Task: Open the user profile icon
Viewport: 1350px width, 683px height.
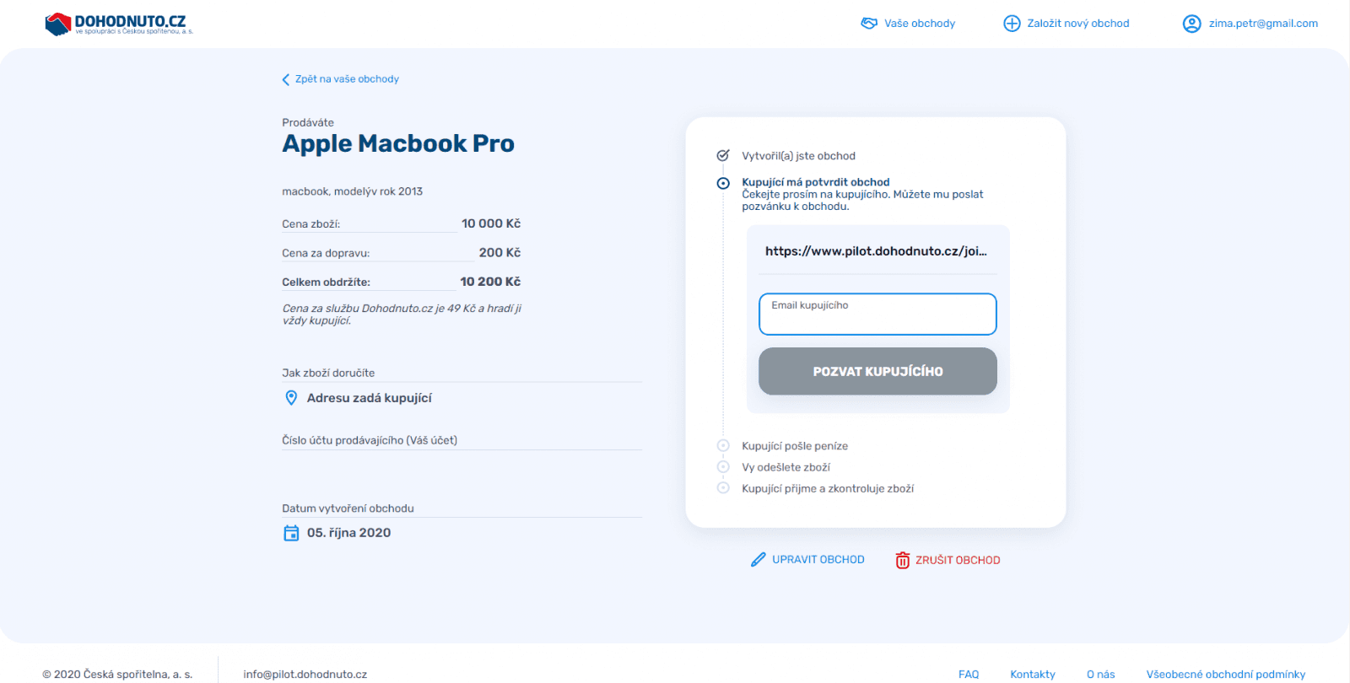Action: point(1191,24)
